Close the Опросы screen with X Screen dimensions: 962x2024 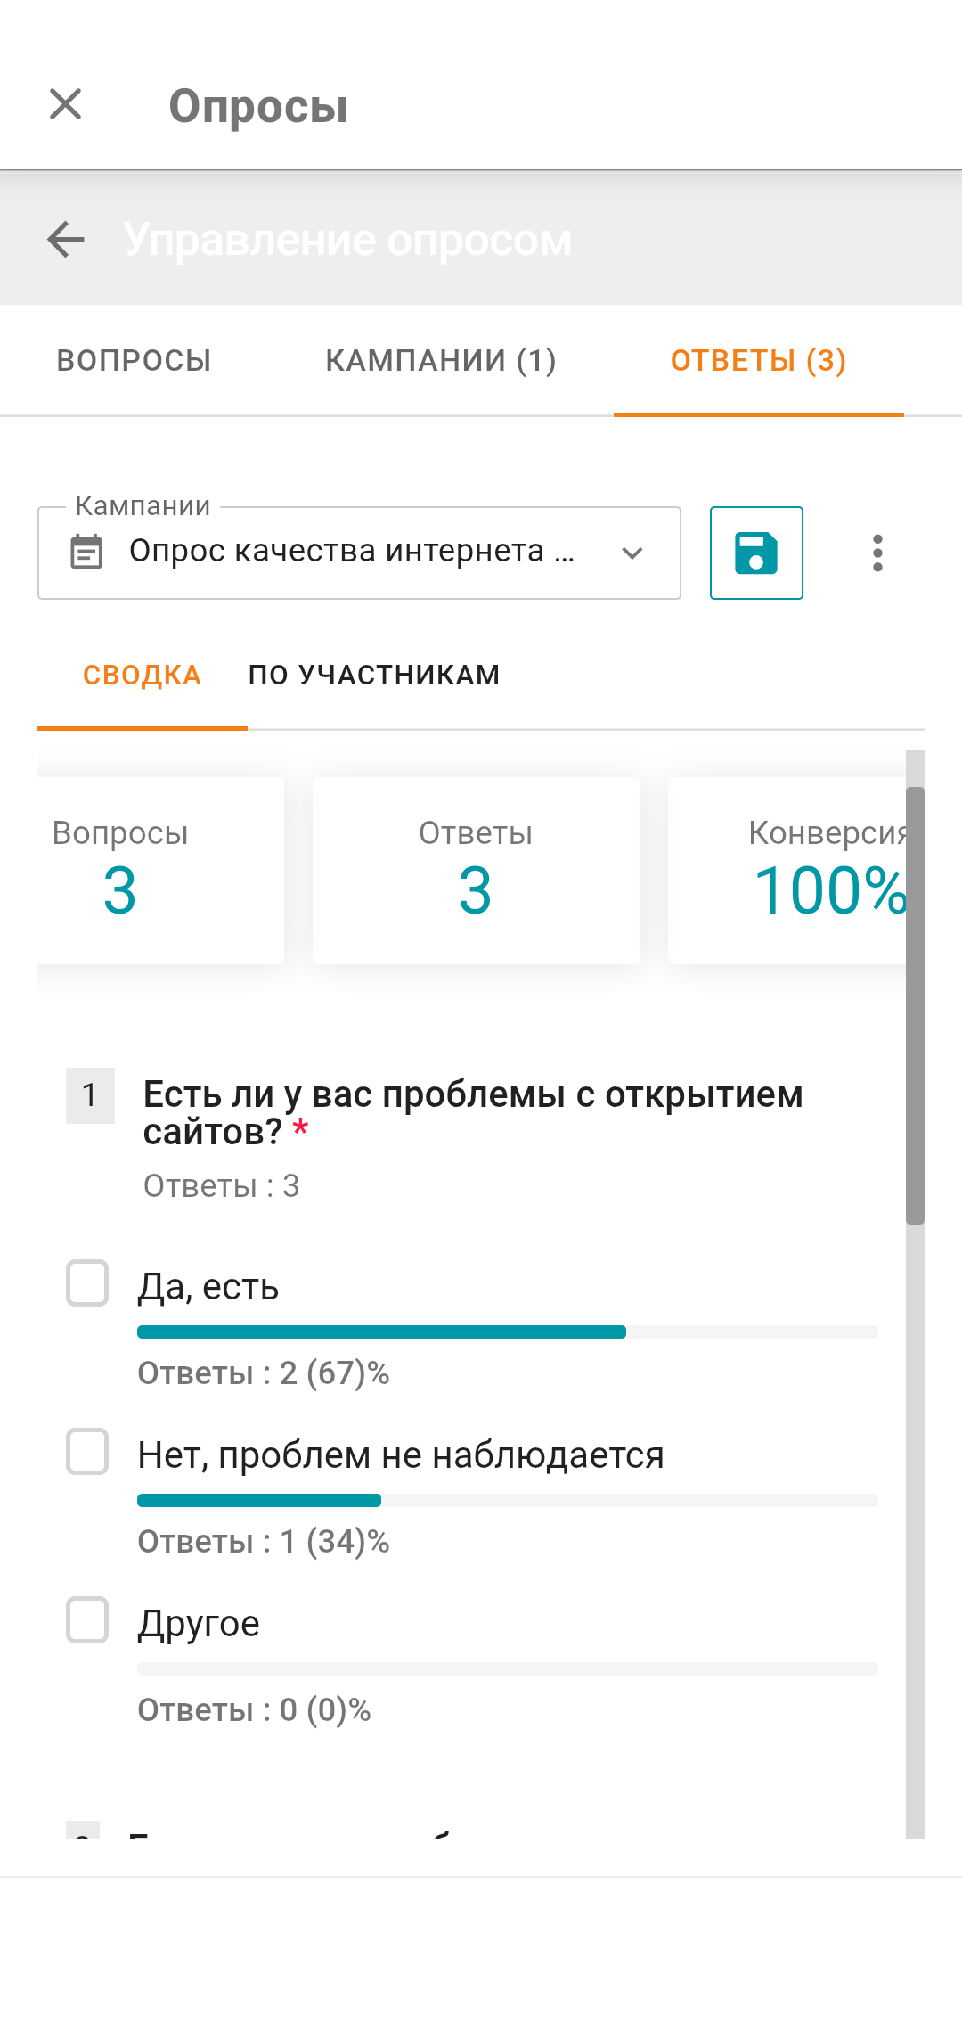click(66, 104)
